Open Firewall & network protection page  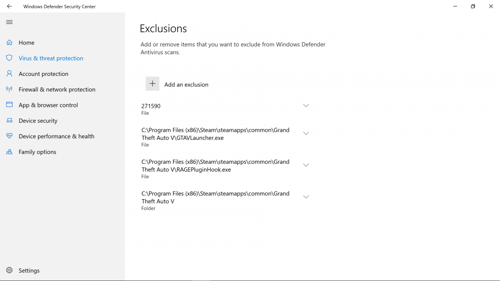click(57, 90)
